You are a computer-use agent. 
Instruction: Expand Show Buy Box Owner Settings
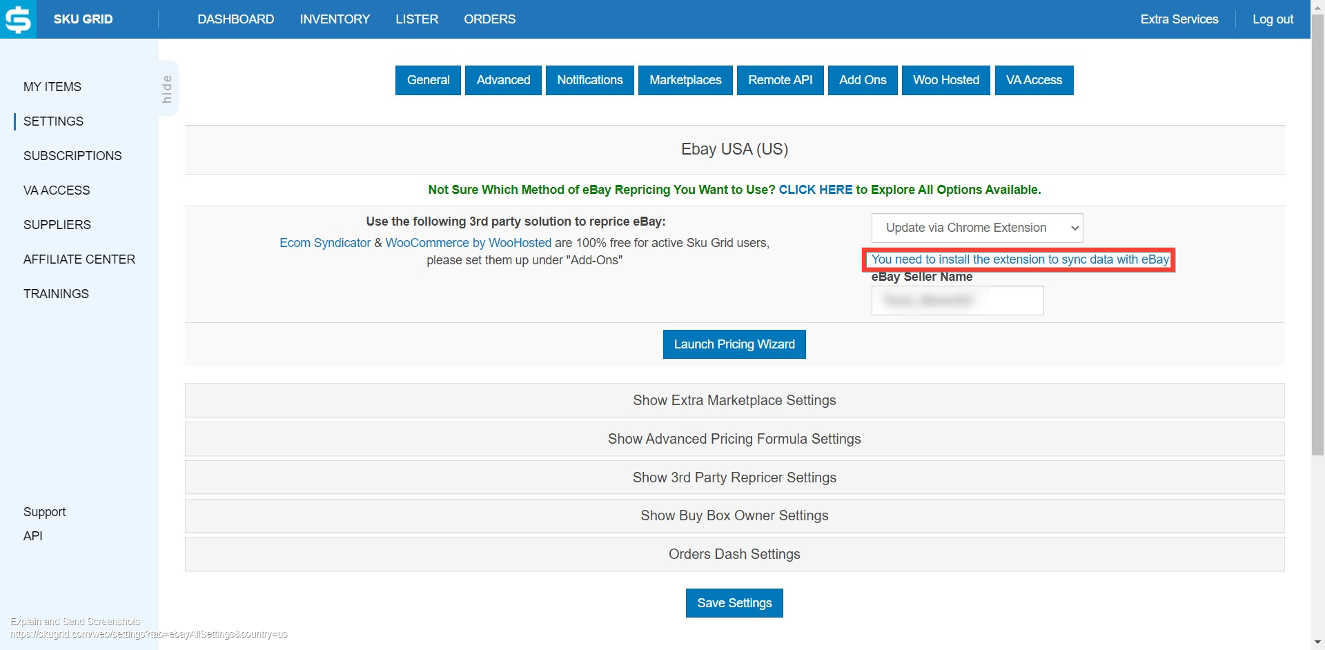[734, 515]
